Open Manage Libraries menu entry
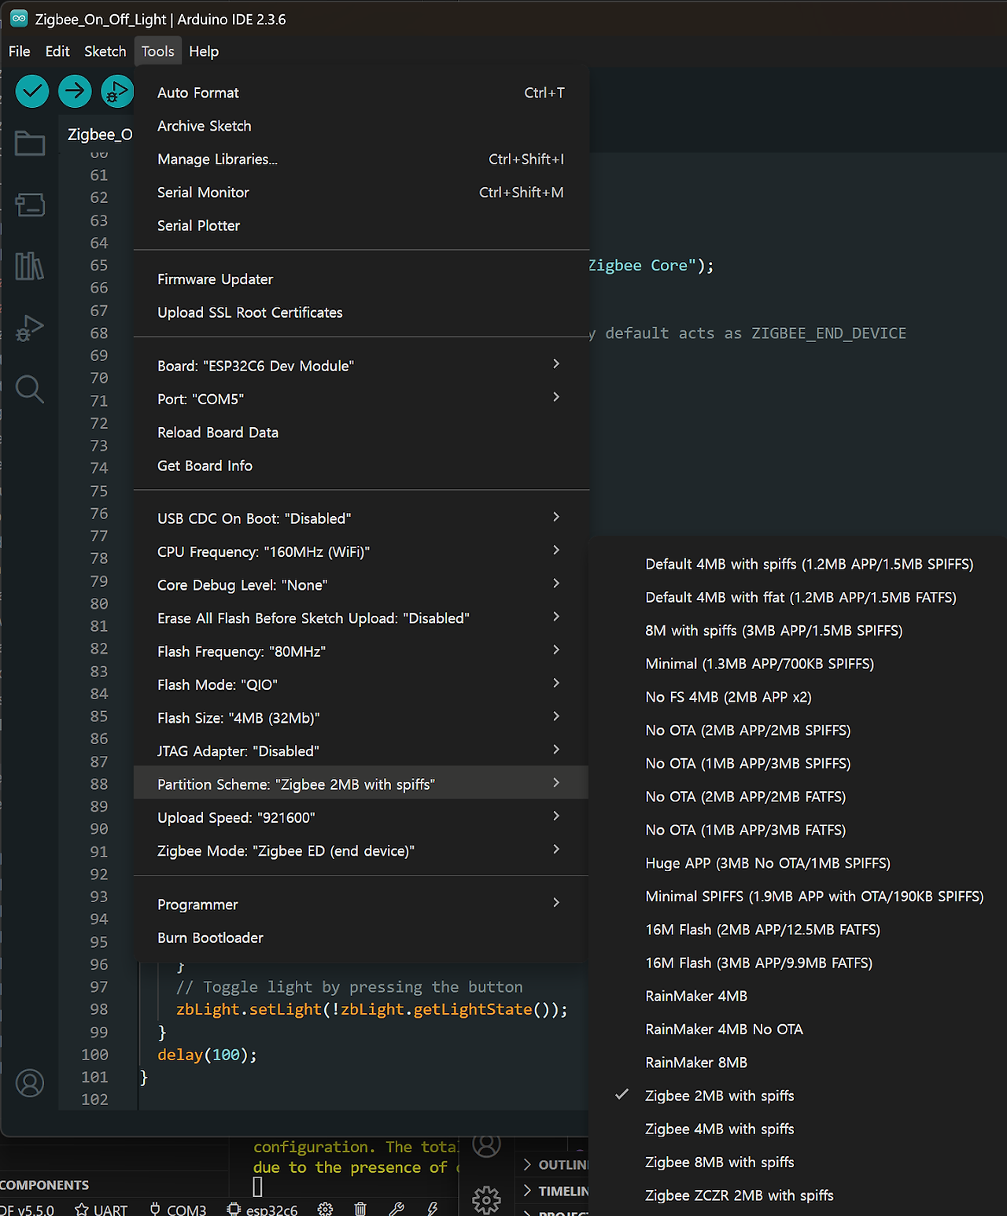The width and height of the screenshot is (1007, 1216). tap(361, 159)
